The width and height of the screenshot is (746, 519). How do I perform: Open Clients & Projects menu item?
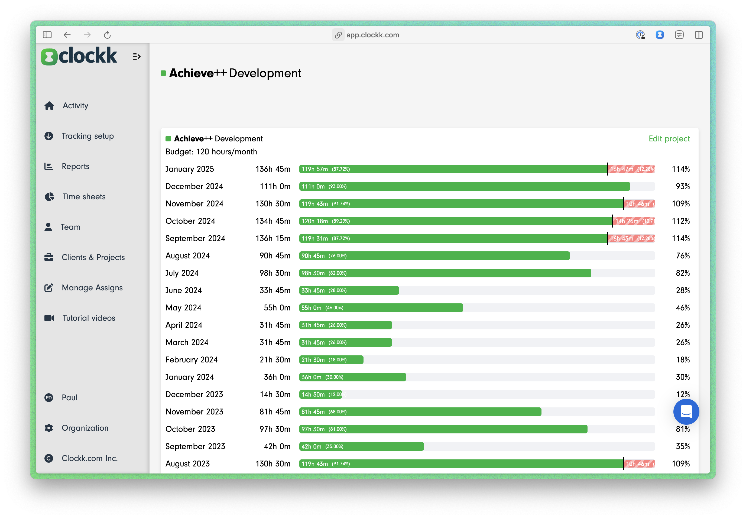click(x=93, y=257)
